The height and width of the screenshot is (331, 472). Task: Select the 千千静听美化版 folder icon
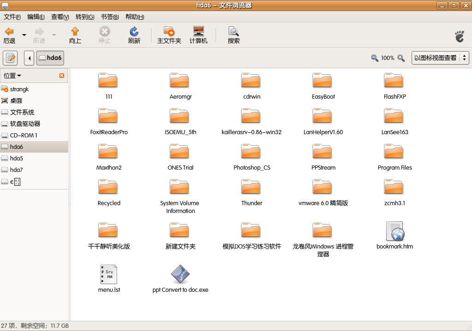(108, 231)
